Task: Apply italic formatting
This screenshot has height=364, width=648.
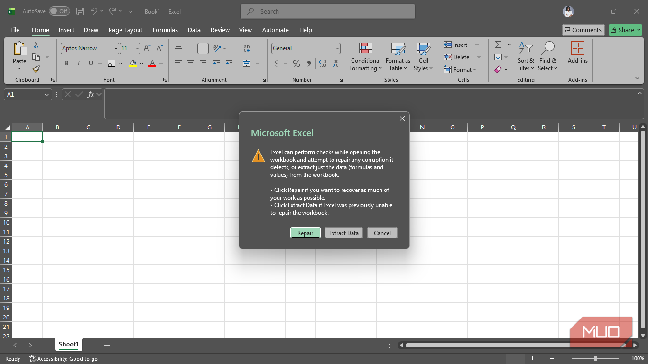Action: [x=78, y=64]
